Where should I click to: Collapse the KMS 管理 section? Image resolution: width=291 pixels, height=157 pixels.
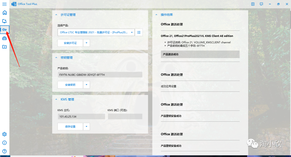tap(56, 99)
